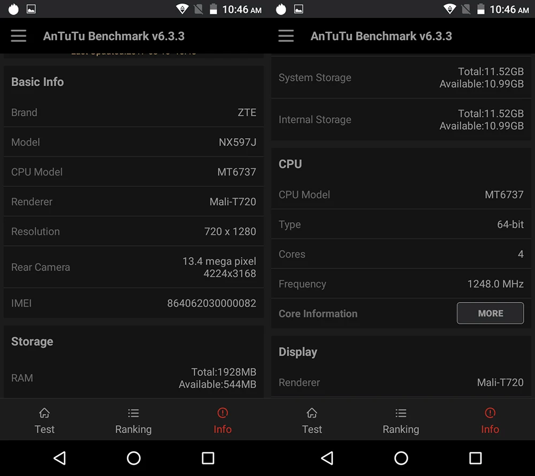
Task: Tap the Rear Camera row label
Action: click(x=41, y=267)
